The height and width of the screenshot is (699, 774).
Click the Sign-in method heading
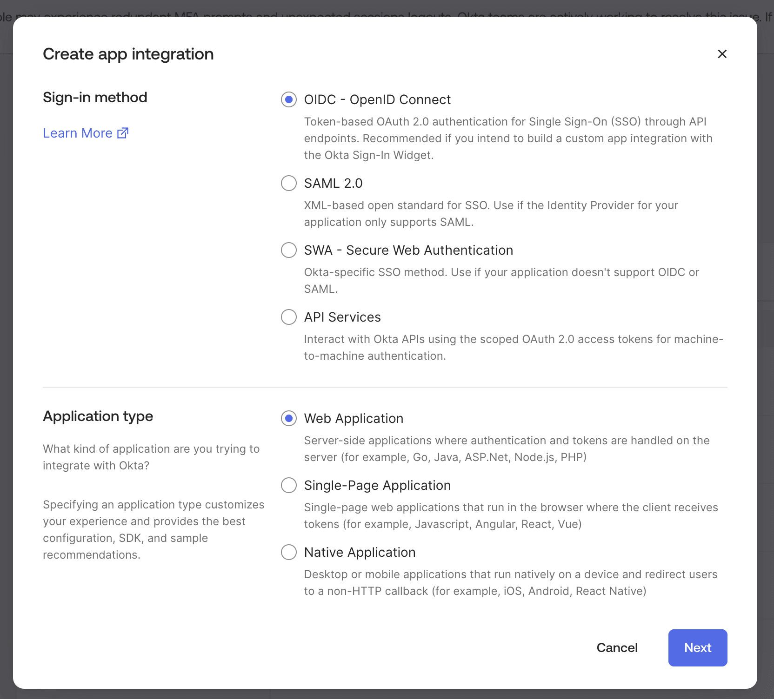(95, 97)
